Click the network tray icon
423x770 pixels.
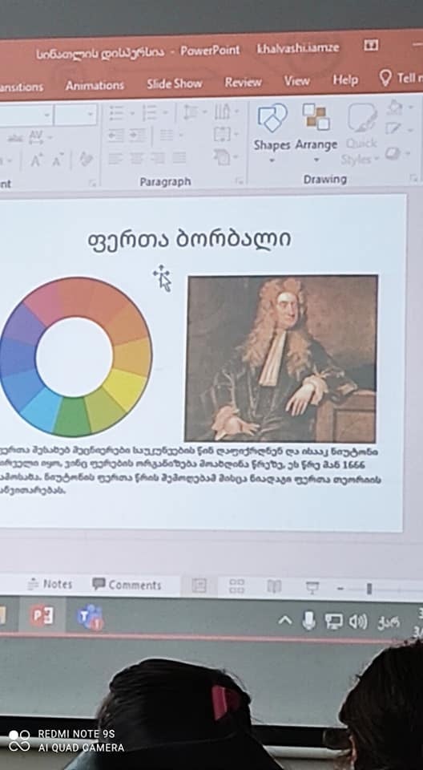334,622
